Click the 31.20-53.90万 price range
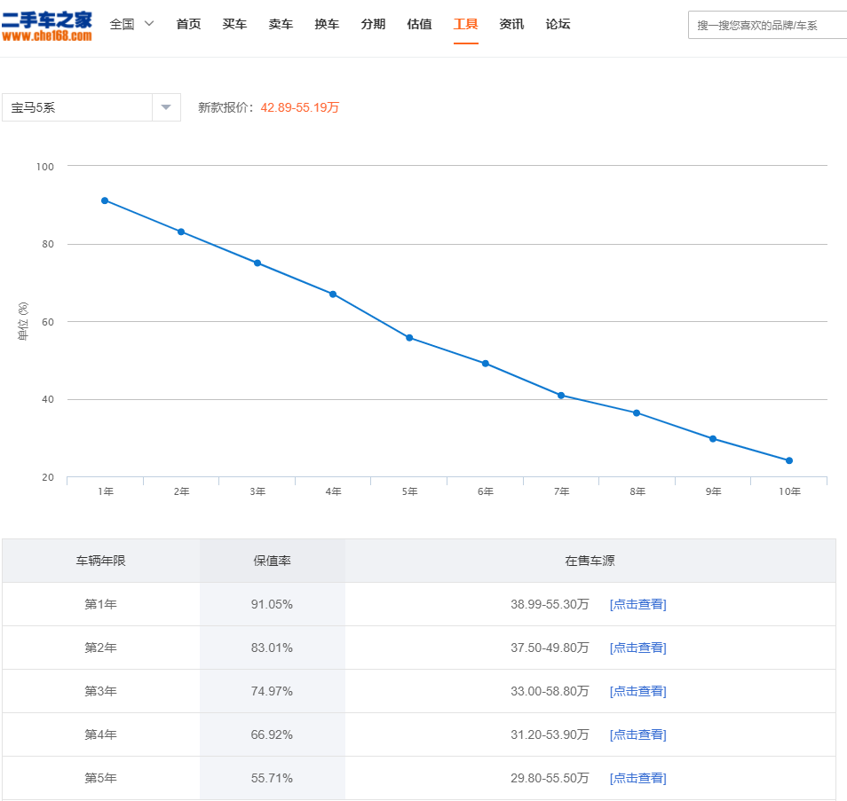This screenshot has width=847, height=801. [x=550, y=734]
